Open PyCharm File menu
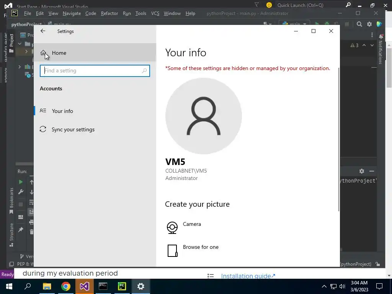Image resolution: width=392 pixels, height=294 pixels. click(x=28, y=13)
